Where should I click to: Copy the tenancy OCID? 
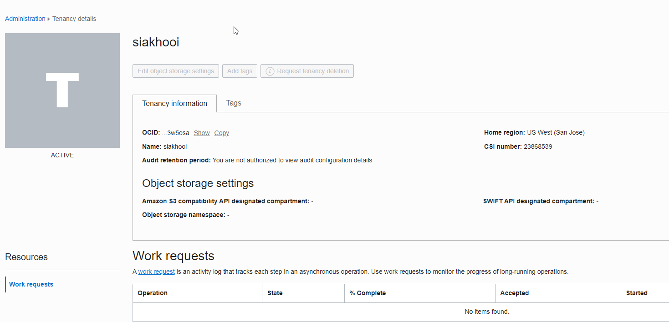pyautogui.click(x=221, y=132)
